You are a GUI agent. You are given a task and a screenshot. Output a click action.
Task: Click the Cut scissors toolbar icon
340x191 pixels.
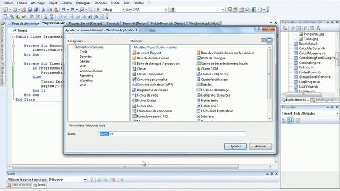44,10
